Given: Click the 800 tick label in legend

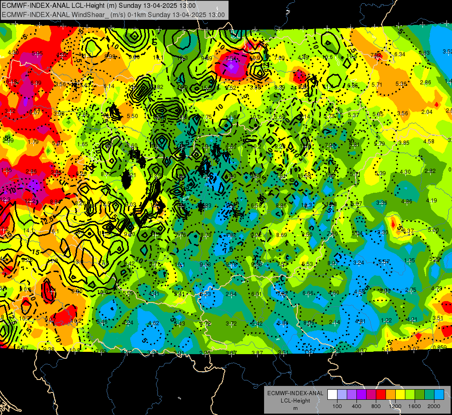Looking at the screenshot, I should pyautogui.click(x=376, y=406).
